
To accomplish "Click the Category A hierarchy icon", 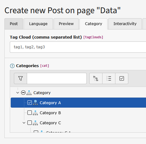I will (x=35, y=103).
